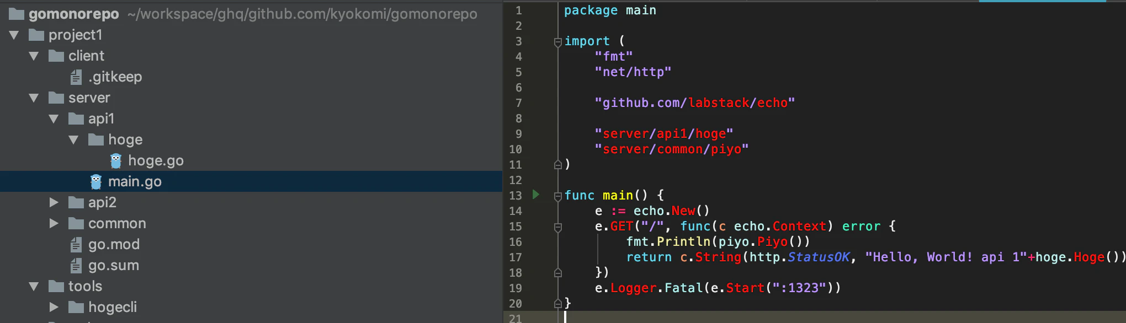The width and height of the screenshot is (1126, 323).
Task: Click the "github.com/labstack/echo" import string
Action: [695, 103]
